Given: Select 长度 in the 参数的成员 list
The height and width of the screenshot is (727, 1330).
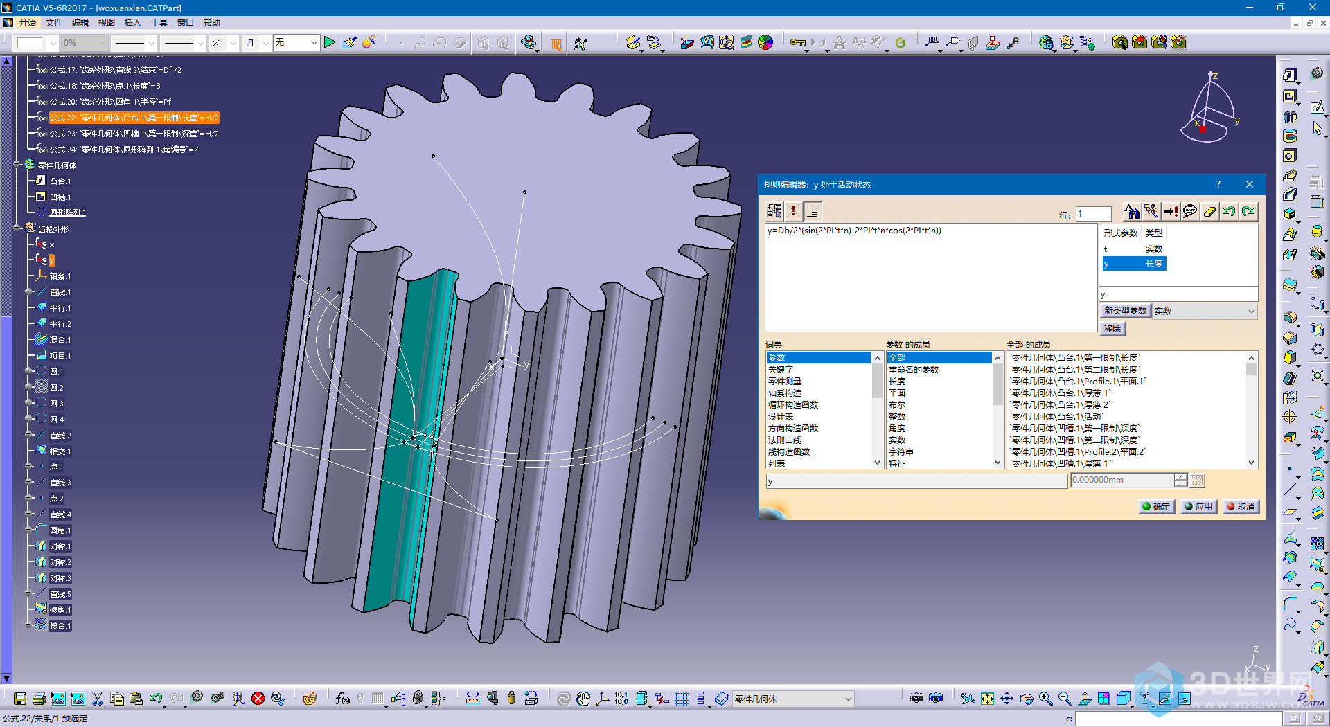Looking at the screenshot, I should click(897, 382).
